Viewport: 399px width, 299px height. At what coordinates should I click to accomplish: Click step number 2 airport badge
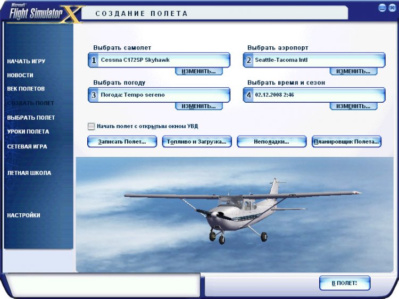tap(248, 60)
